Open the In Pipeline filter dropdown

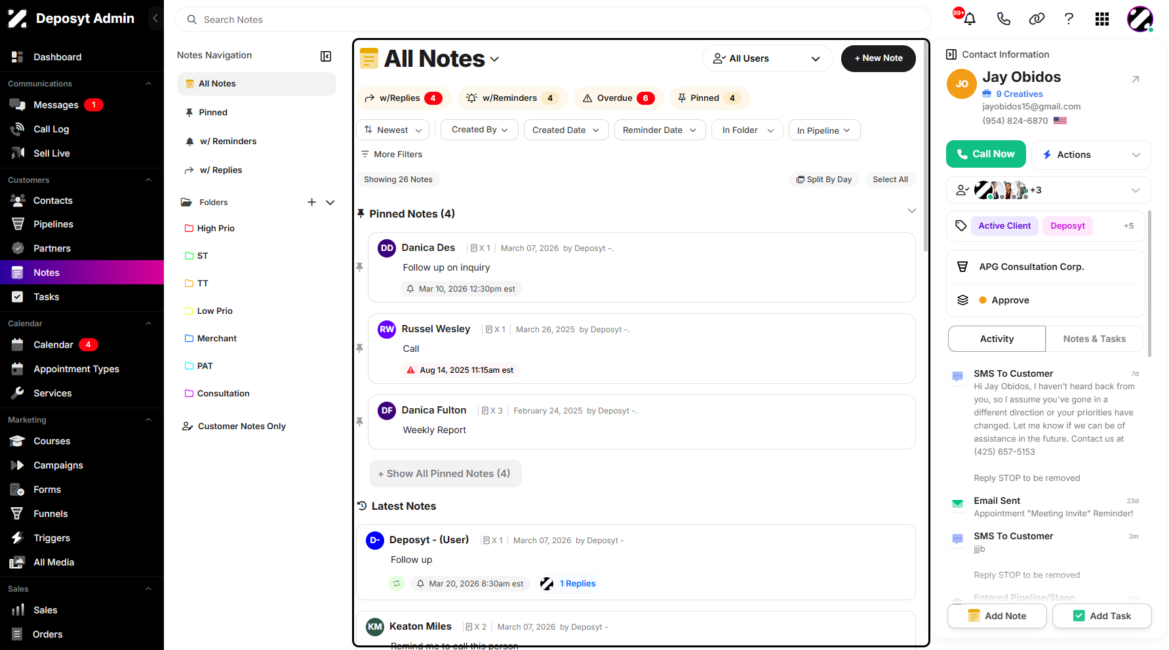pyautogui.click(x=824, y=130)
